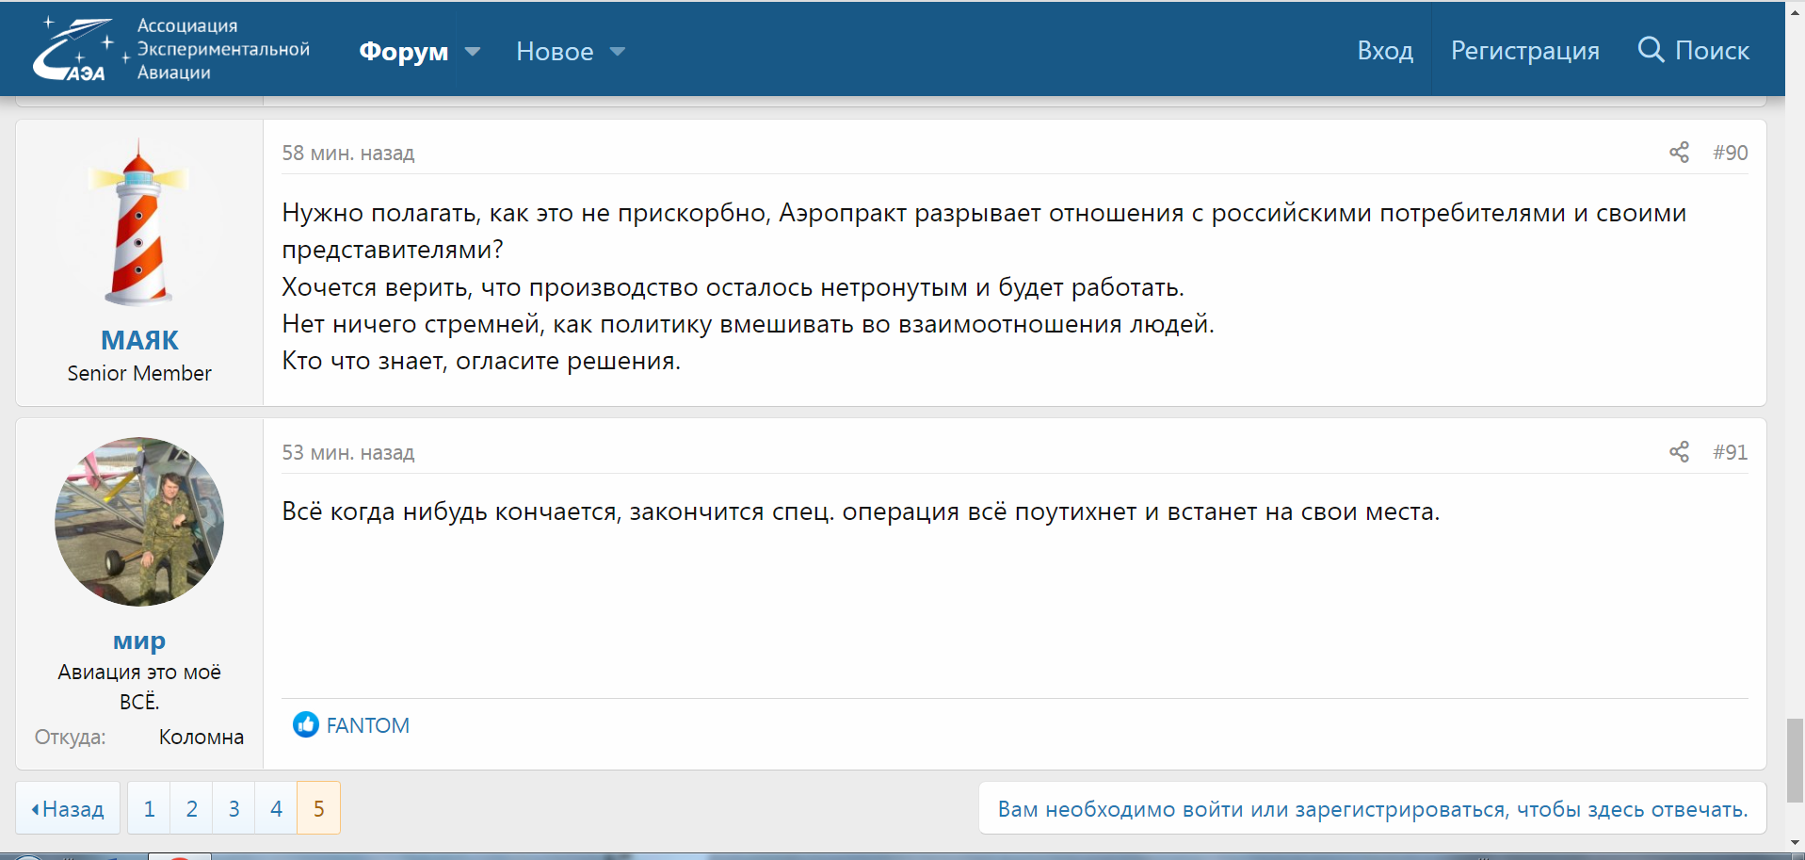Image resolution: width=1805 pixels, height=860 pixels.
Task: Open the Форум menu item
Action: click(403, 52)
